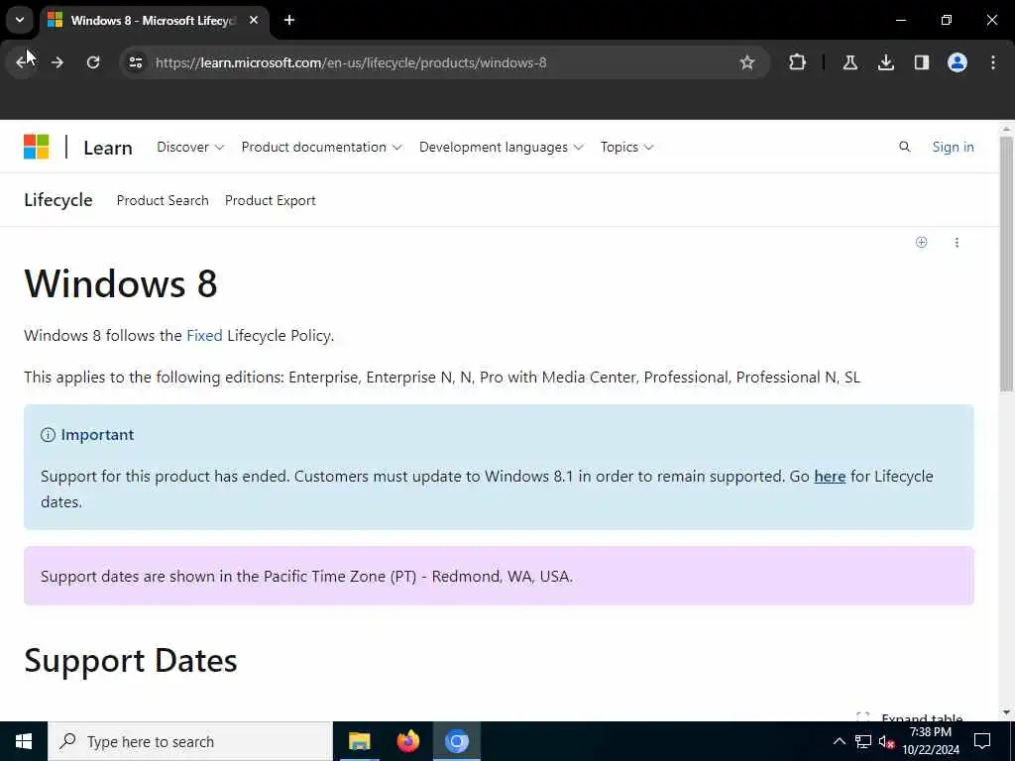The width and height of the screenshot is (1015, 761).
Task: Open the Lifecycle section link
Action: [x=58, y=200]
